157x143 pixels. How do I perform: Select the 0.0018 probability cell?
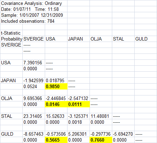[x=78, y=122]
